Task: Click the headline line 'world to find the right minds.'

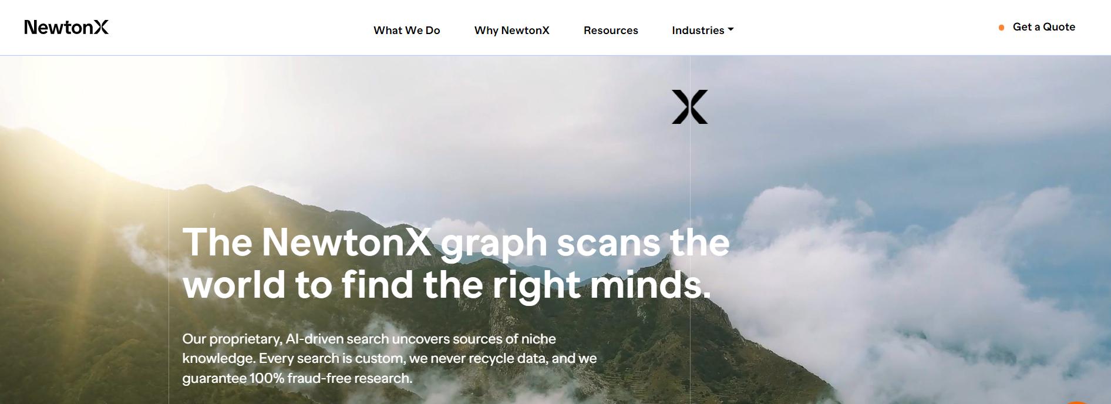Action: pyautogui.click(x=447, y=285)
